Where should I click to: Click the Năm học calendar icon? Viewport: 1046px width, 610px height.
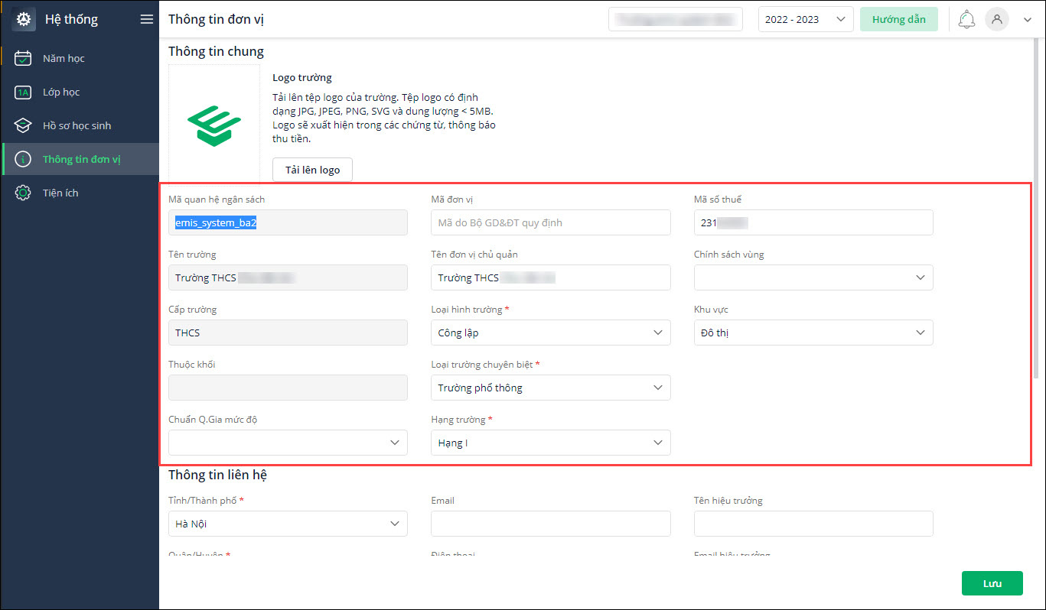(23, 58)
